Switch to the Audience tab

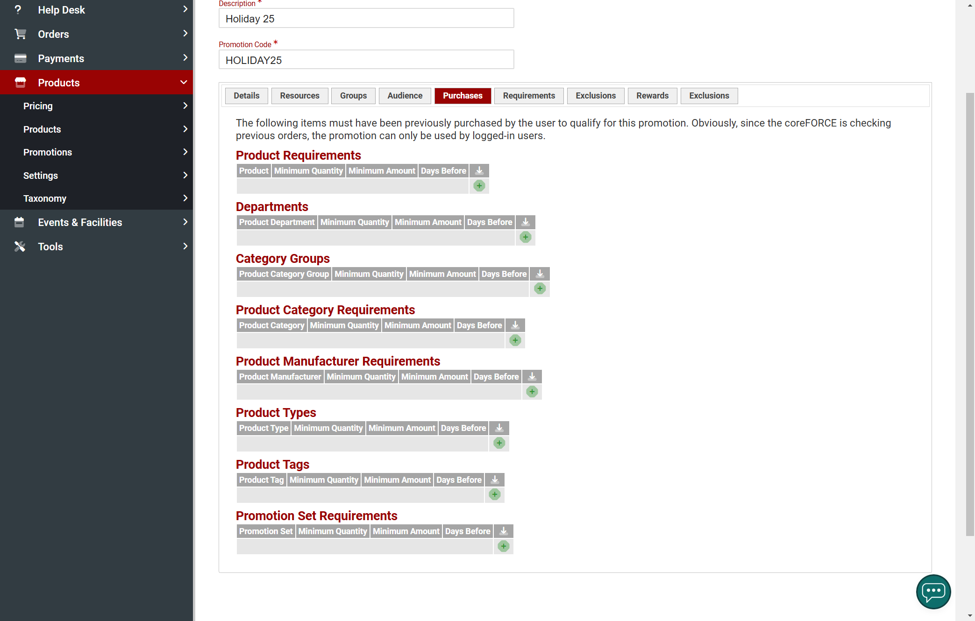405,96
